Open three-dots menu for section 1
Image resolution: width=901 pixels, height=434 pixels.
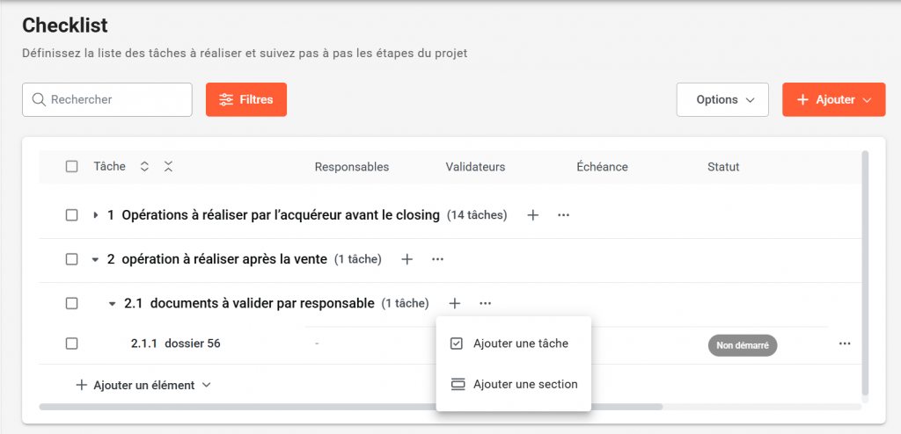tap(564, 215)
